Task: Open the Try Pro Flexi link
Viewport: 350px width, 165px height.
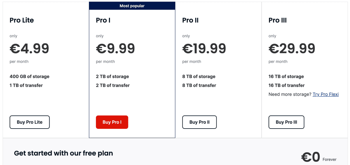Action: pyautogui.click(x=325, y=94)
